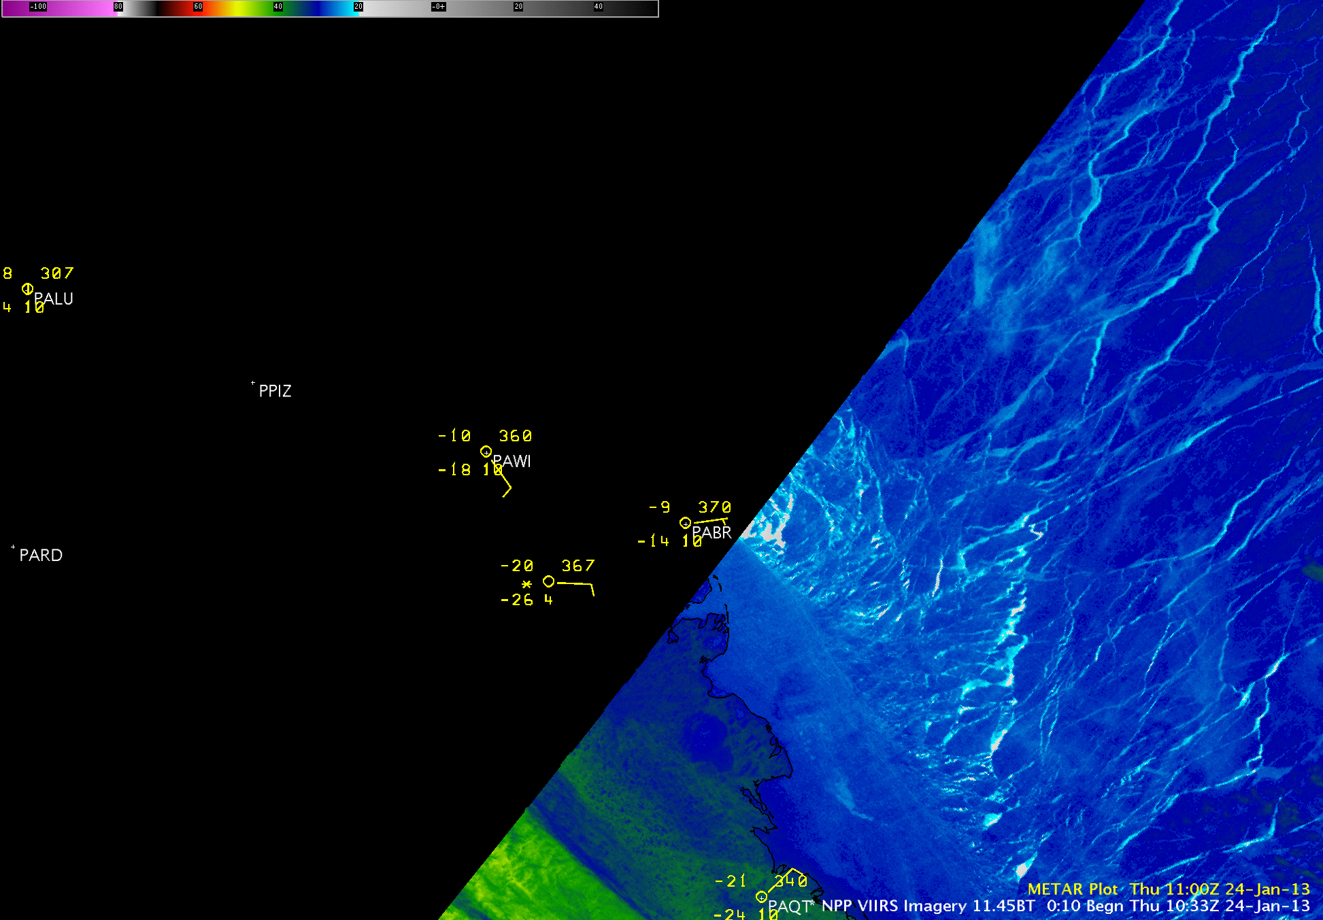Click the color bar at the -0+ label
Image resolution: width=1323 pixels, height=920 pixels.
point(439,7)
